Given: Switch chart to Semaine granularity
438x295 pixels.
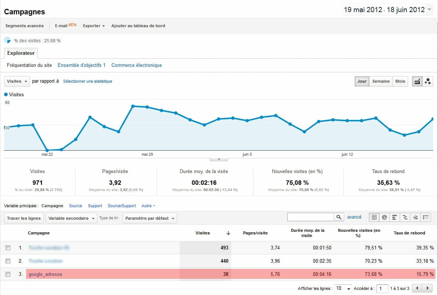Looking at the screenshot, I should point(381,82).
